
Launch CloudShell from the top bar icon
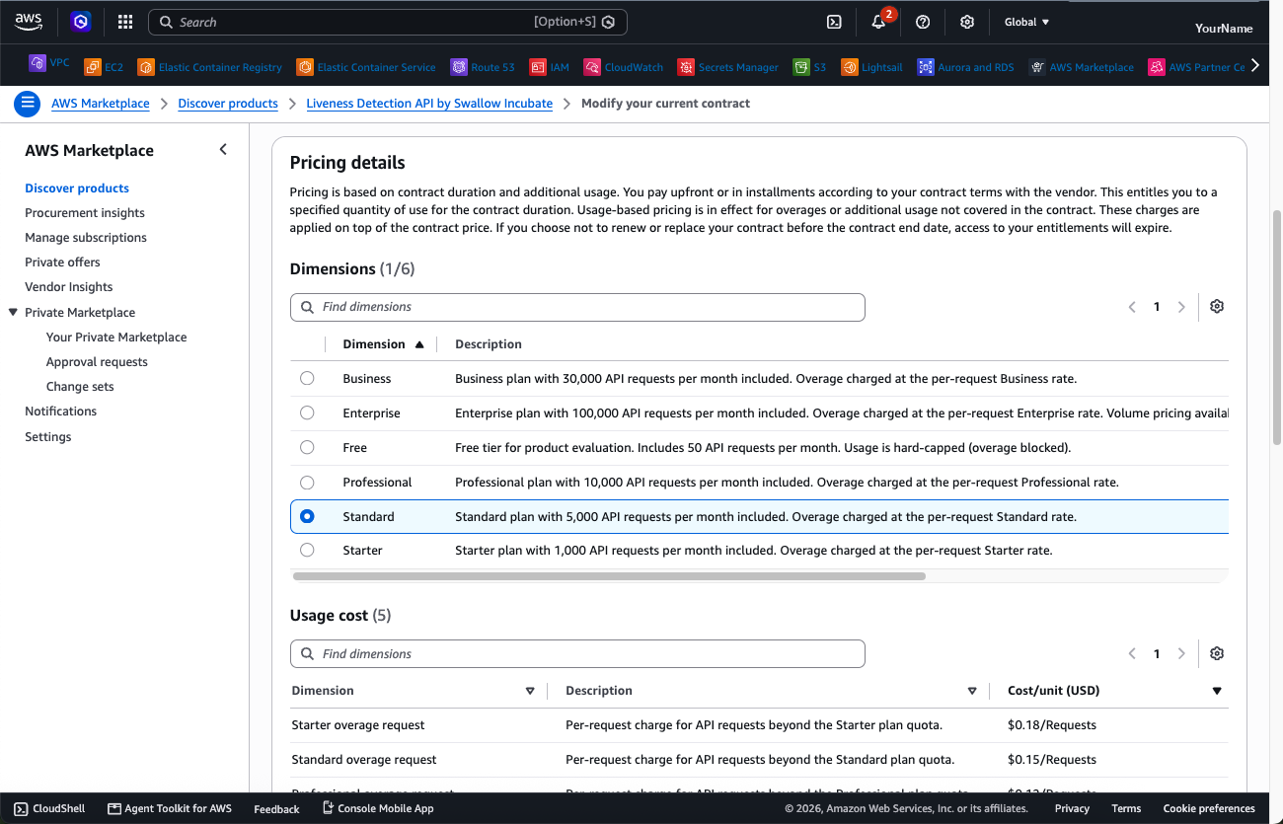coord(834,22)
